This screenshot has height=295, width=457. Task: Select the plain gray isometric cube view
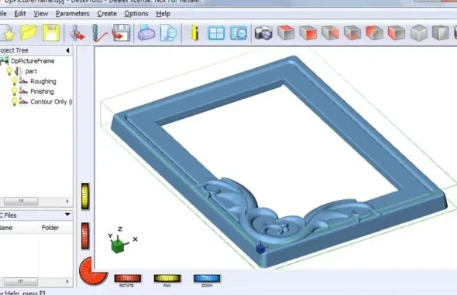[419, 32]
